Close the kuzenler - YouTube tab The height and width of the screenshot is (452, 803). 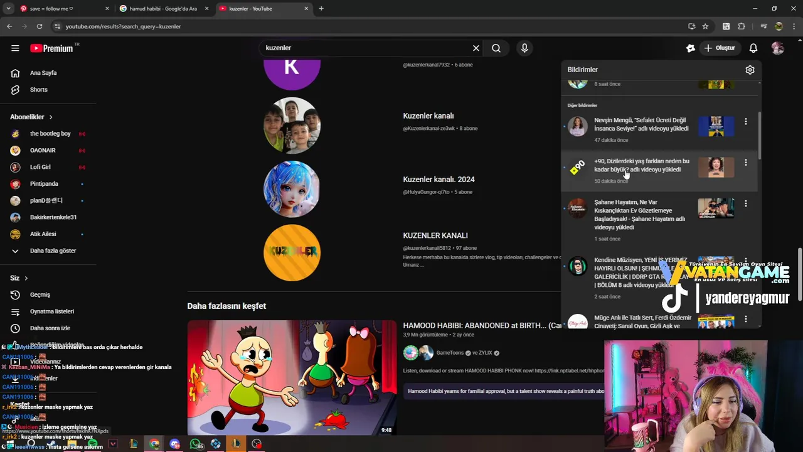307,9
